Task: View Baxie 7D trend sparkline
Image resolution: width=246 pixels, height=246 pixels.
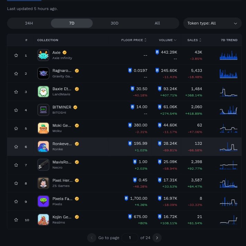Action: pyautogui.click(x=228, y=92)
